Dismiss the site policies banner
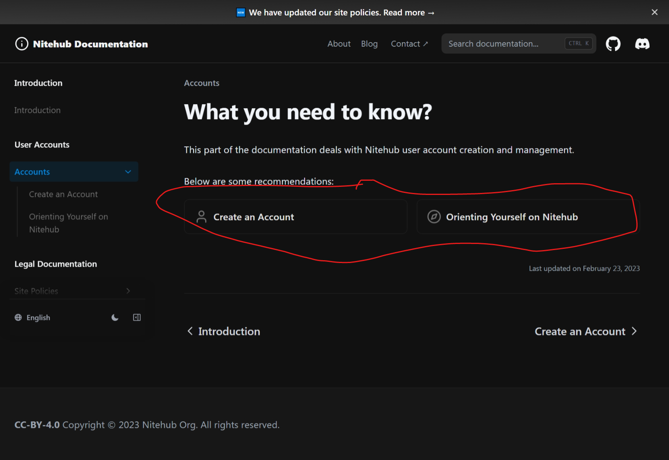 [654, 12]
